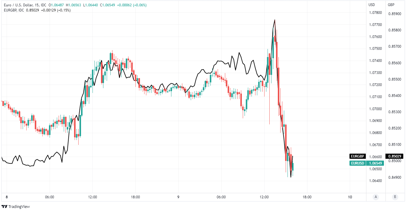Click the date label 9 on time axis
Viewport: 406px width, 211px height.
click(x=178, y=197)
